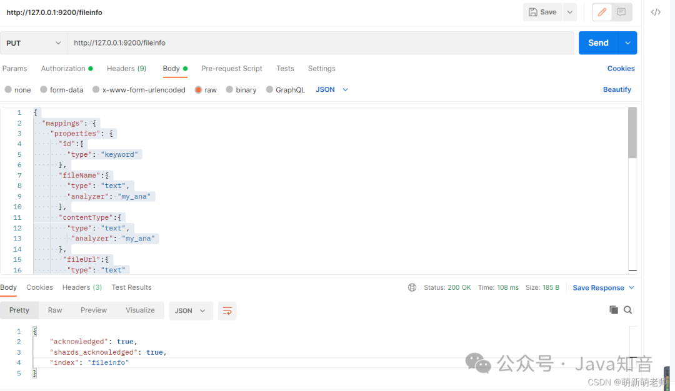This screenshot has height=391, width=675.
Task: Switch to the Params tab
Action: click(14, 68)
